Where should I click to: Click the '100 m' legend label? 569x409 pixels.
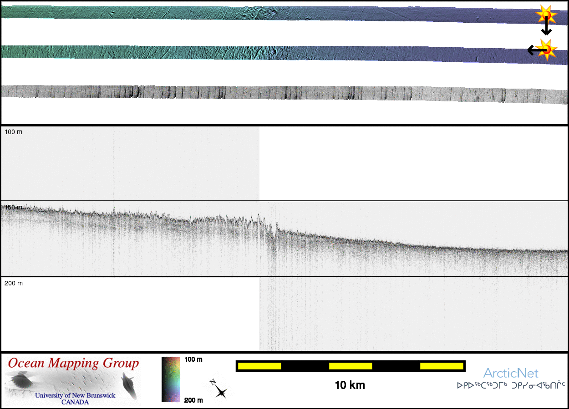click(193, 359)
